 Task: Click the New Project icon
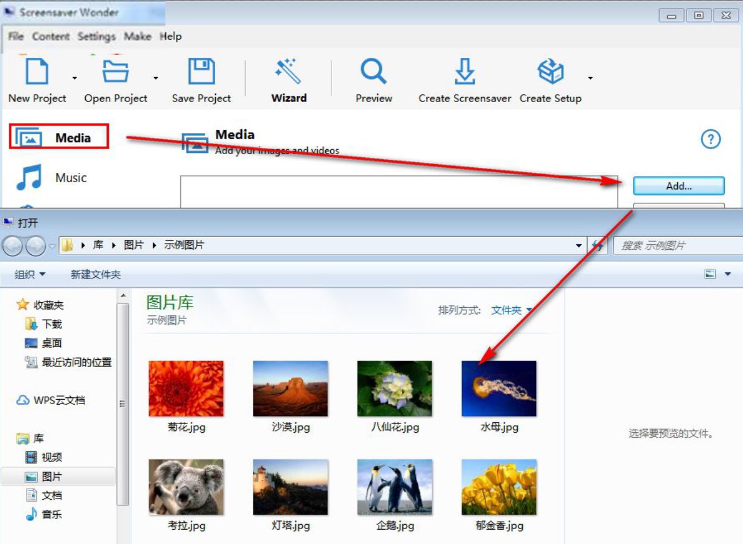tap(37, 71)
